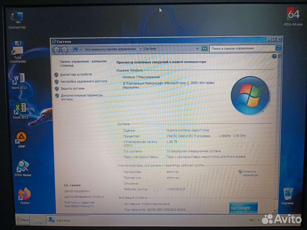Launch the AIMP player icon
307x230 pixels.
click(x=22, y=140)
